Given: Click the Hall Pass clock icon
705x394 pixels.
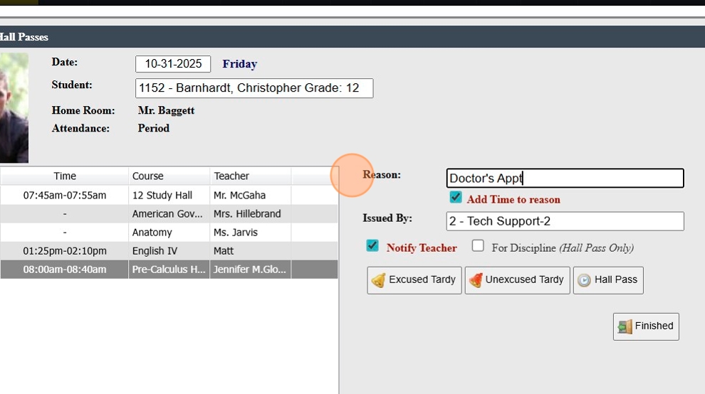Looking at the screenshot, I should (584, 280).
